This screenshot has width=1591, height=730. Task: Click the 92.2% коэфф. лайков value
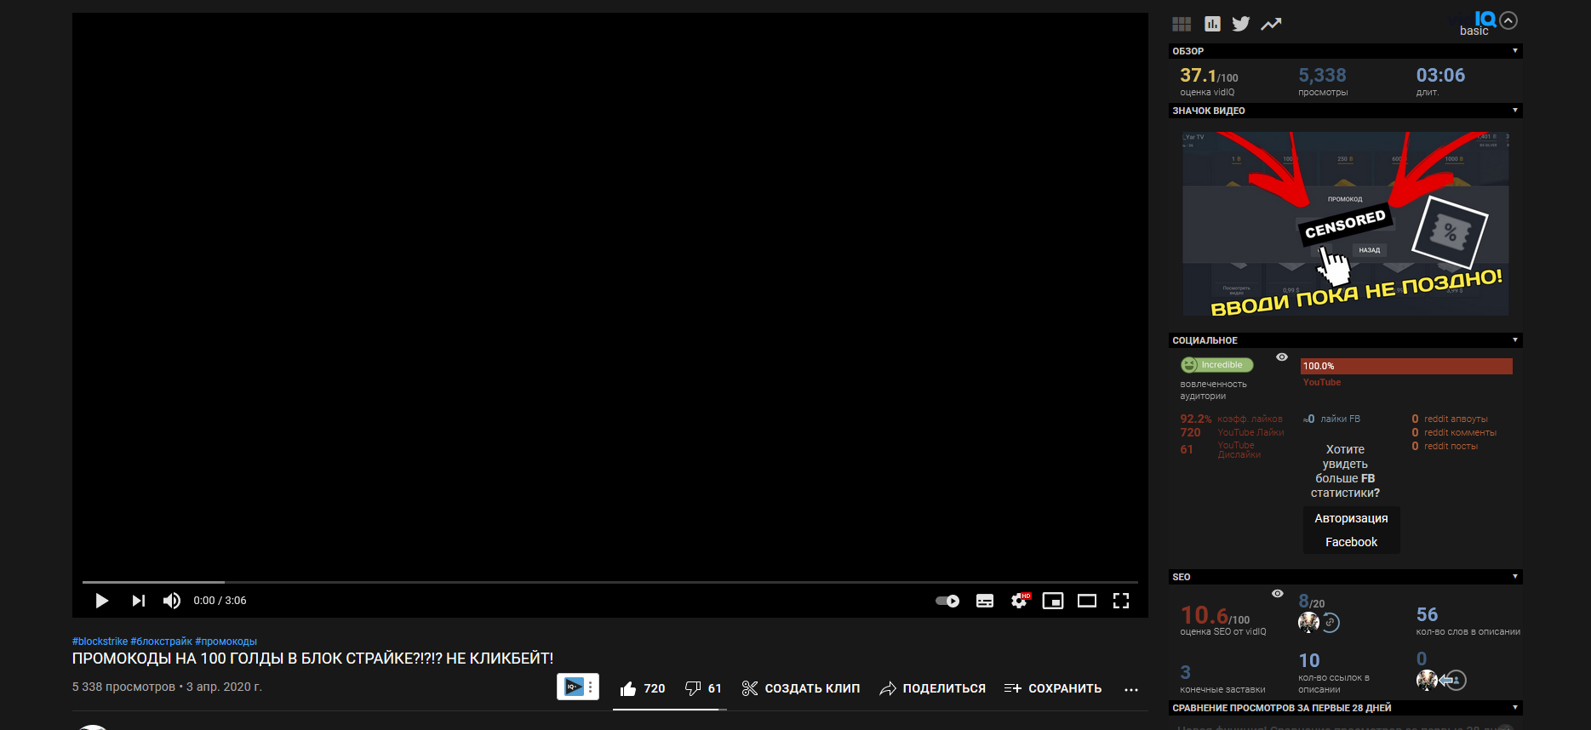point(1195,419)
